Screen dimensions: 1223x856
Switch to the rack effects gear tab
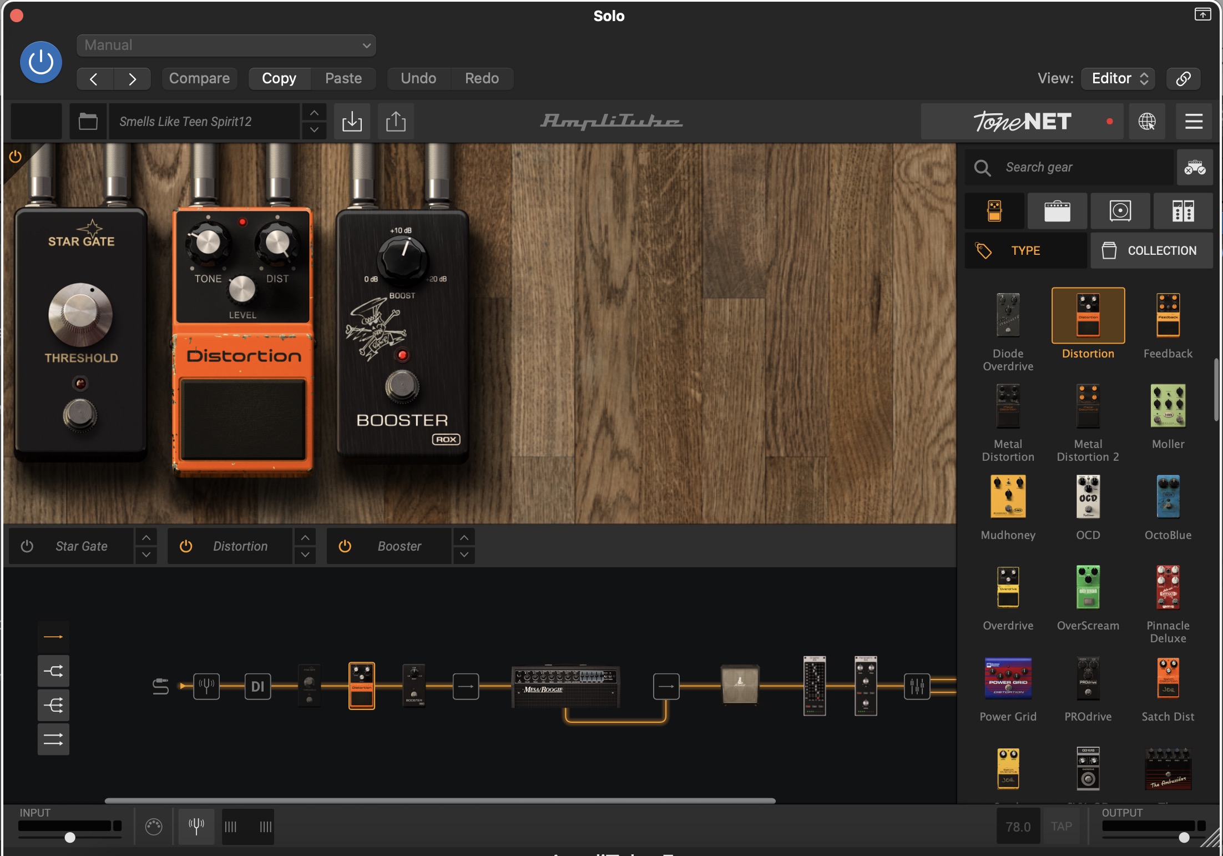1183,211
